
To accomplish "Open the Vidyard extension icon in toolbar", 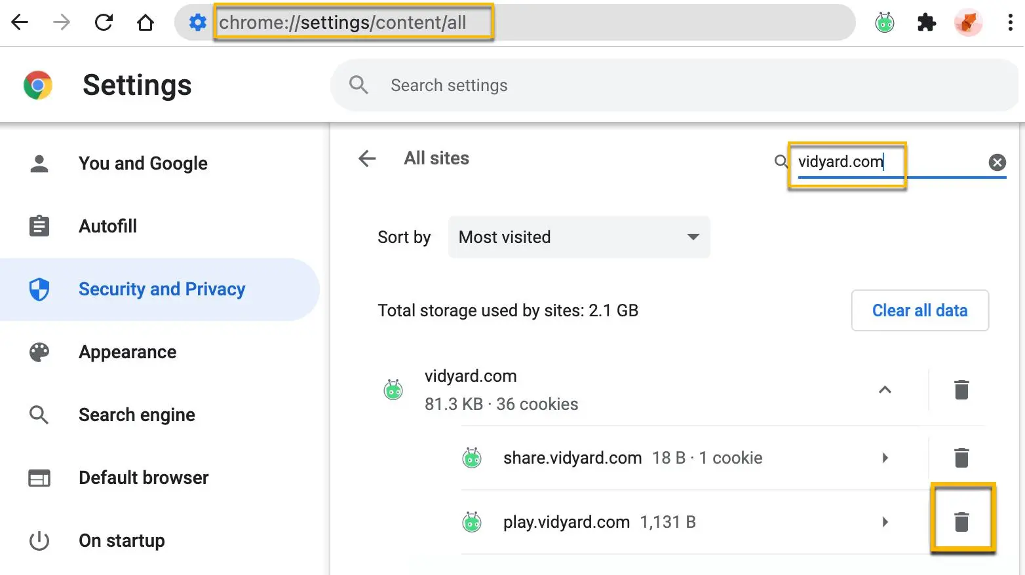I will click(885, 23).
